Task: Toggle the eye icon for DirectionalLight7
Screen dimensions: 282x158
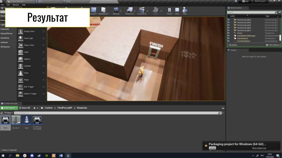Action: click(x=228, y=31)
